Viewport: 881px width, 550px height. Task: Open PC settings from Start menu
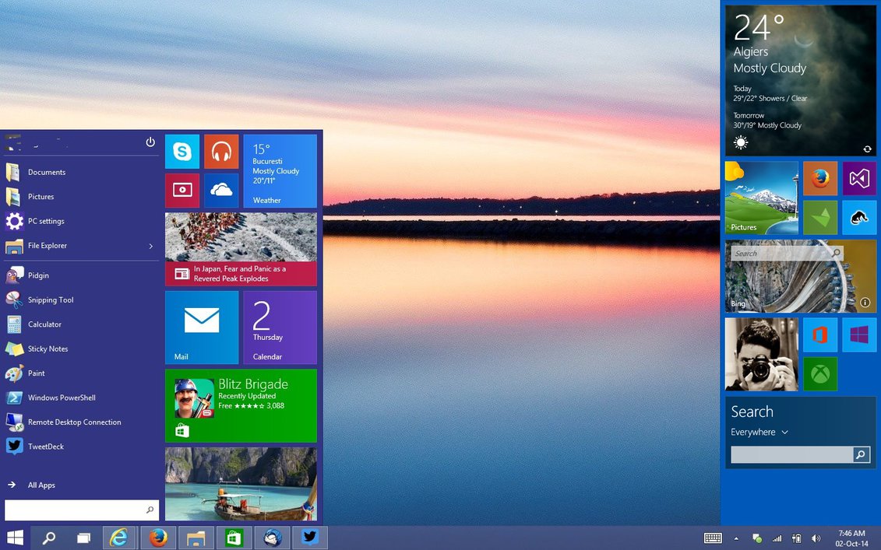click(x=46, y=222)
